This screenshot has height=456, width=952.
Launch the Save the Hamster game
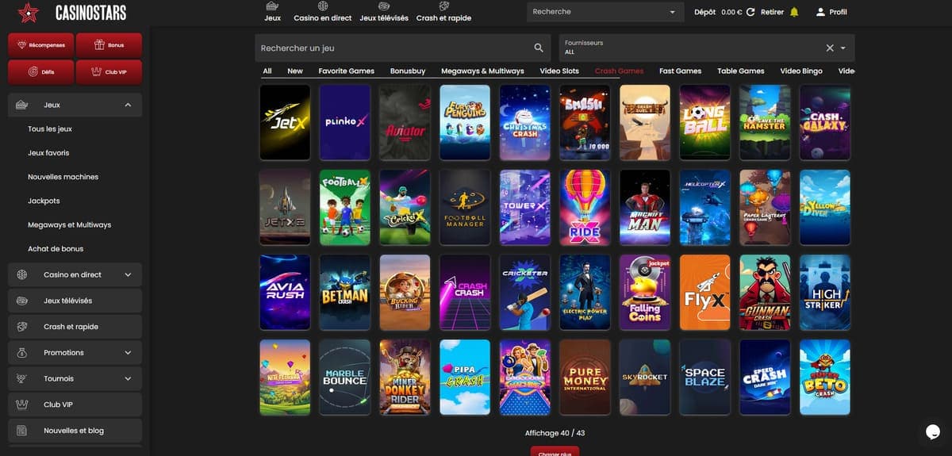[x=765, y=122]
